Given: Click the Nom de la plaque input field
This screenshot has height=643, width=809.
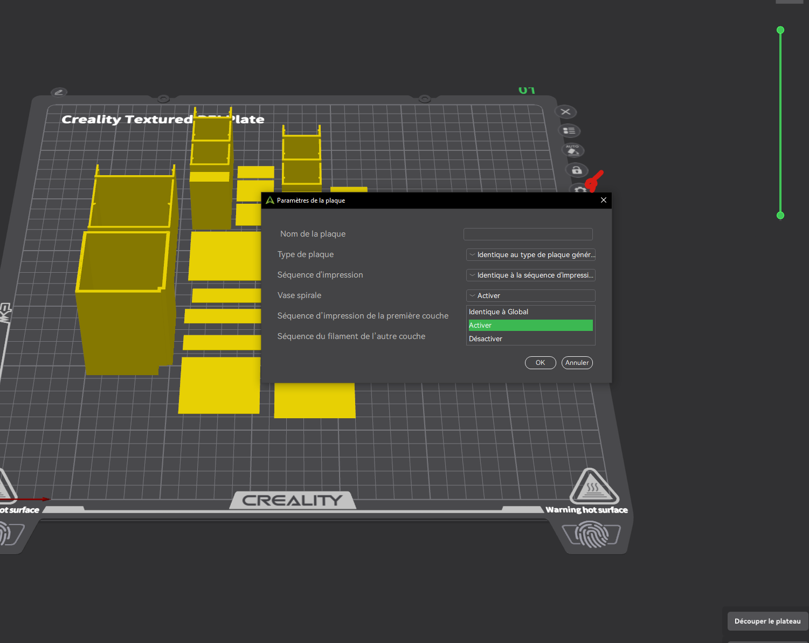Looking at the screenshot, I should tap(528, 234).
